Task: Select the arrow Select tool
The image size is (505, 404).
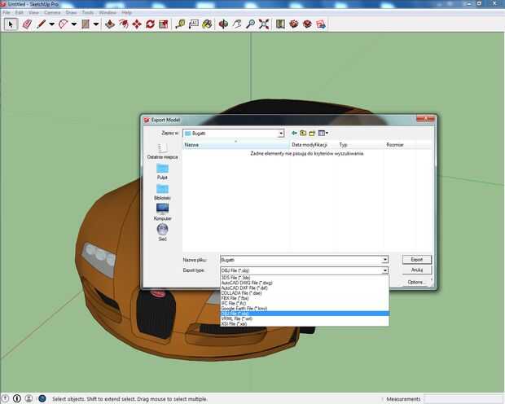Action: click(11, 24)
